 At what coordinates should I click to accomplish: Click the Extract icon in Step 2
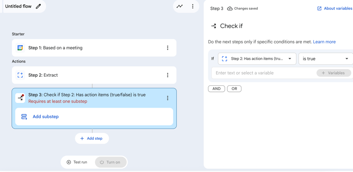(20, 75)
